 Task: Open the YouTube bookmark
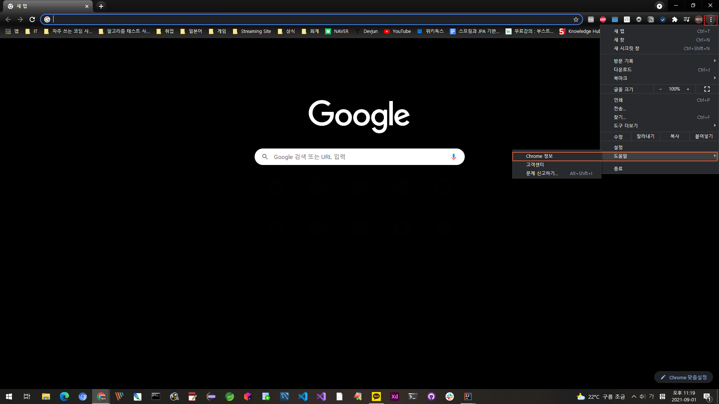coord(397,31)
